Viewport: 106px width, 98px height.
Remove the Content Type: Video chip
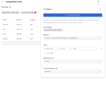(35, 13)
